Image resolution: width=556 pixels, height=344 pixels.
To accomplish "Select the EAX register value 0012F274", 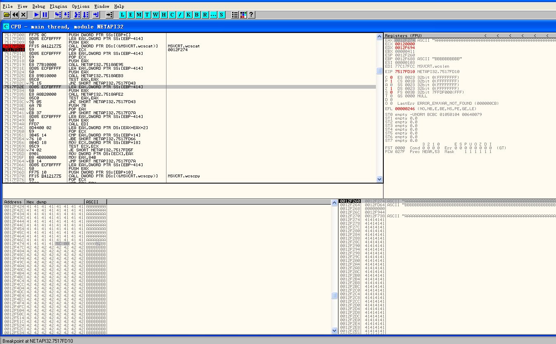I will pos(405,40).
